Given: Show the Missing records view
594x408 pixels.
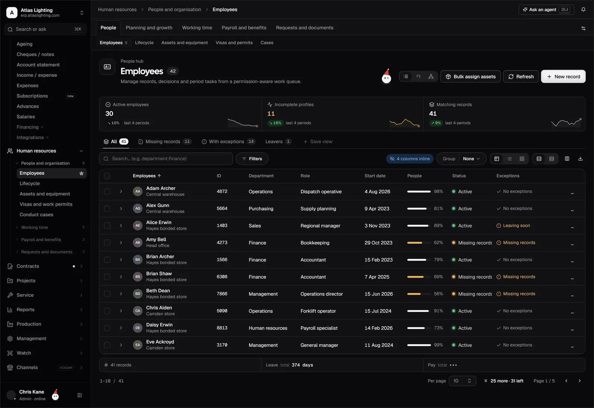Looking at the screenshot, I should tap(165, 142).
